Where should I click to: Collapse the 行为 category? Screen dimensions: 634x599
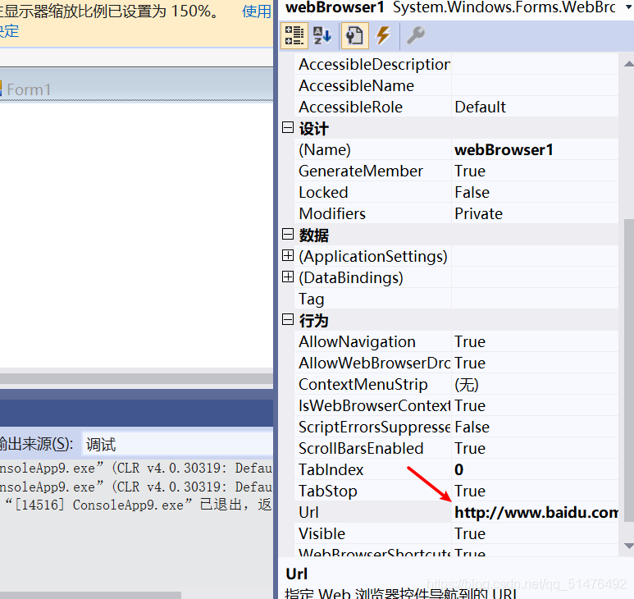[288, 319]
